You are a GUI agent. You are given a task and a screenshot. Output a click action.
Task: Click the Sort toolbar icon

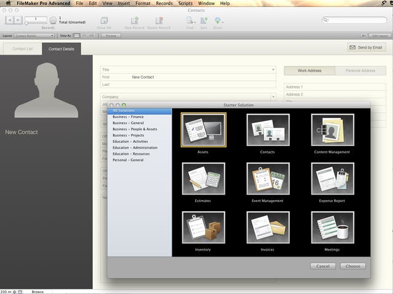[x=204, y=20]
